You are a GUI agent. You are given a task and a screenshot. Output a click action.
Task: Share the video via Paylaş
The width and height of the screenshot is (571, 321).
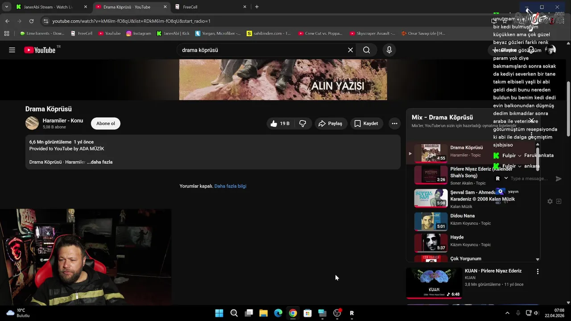click(330, 123)
